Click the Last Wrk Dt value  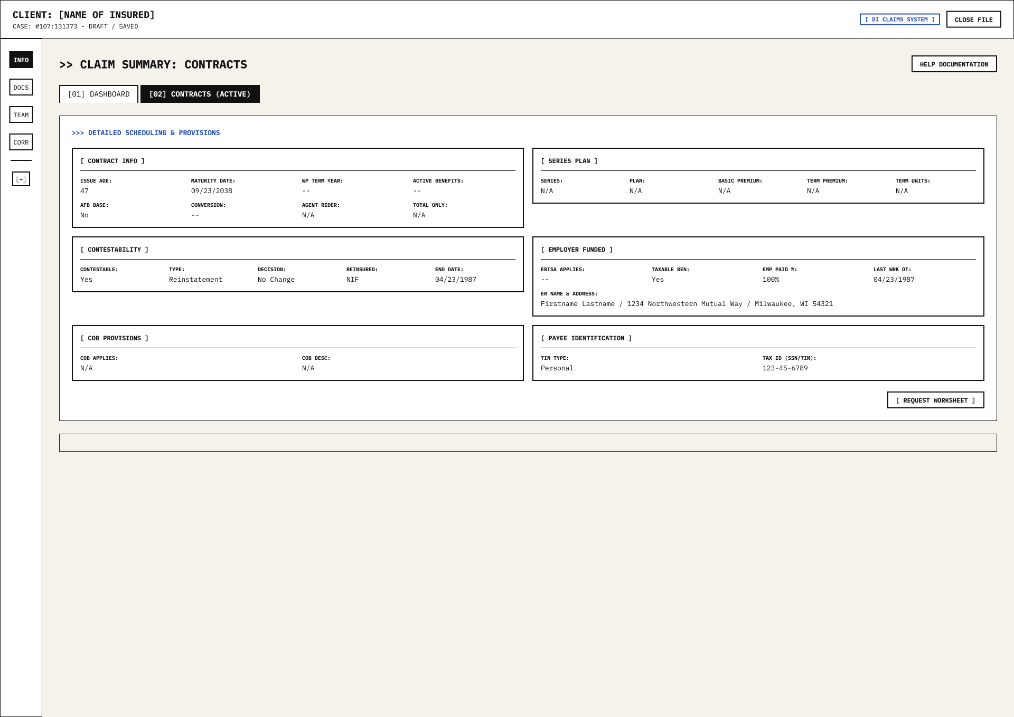tap(894, 280)
